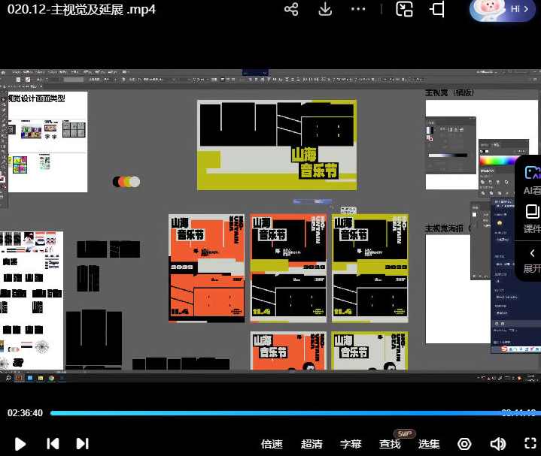Open the player settings hexagon icon
The height and width of the screenshot is (456, 541).
pos(464,444)
